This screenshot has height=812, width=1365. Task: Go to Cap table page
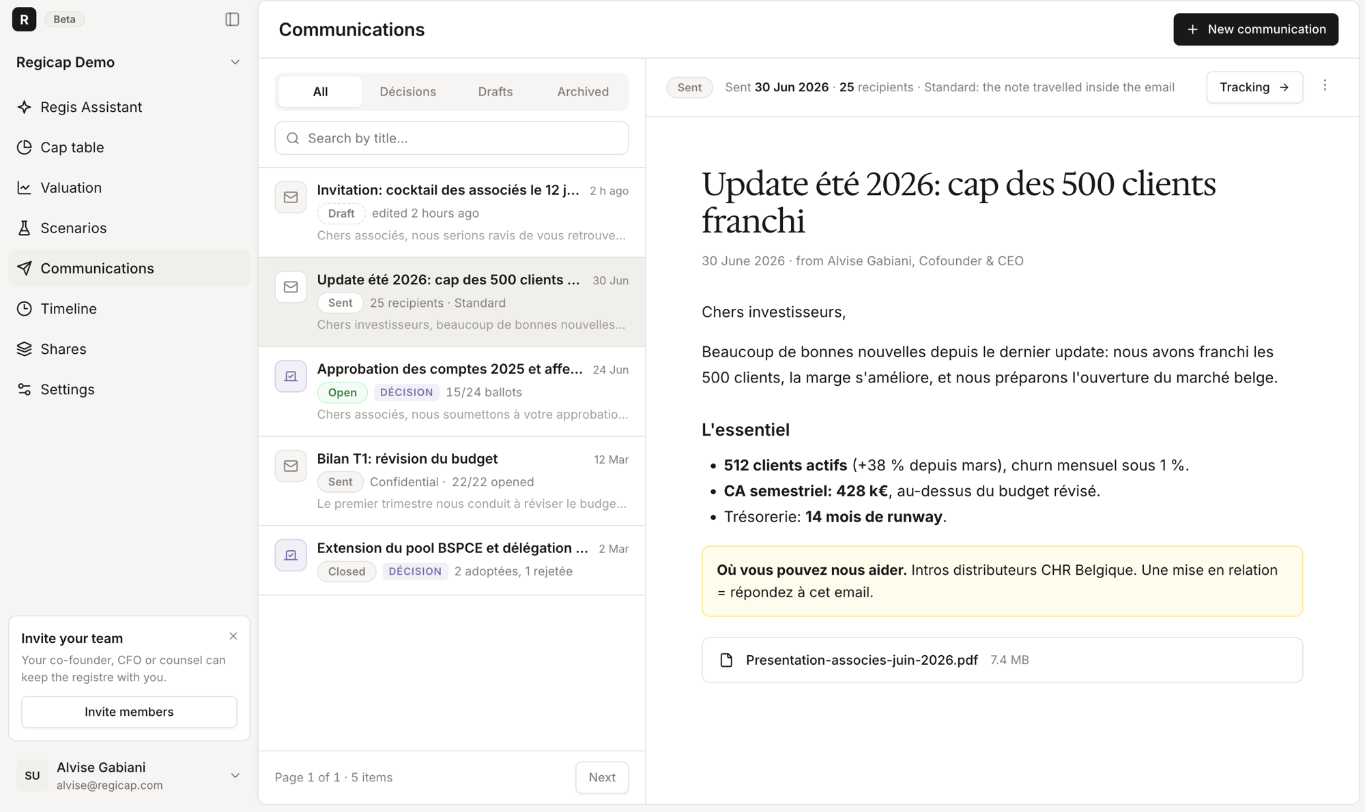(129, 147)
